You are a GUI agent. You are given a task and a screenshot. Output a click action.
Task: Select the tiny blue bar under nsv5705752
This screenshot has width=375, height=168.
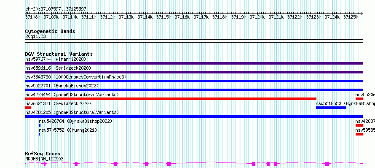point(40,134)
